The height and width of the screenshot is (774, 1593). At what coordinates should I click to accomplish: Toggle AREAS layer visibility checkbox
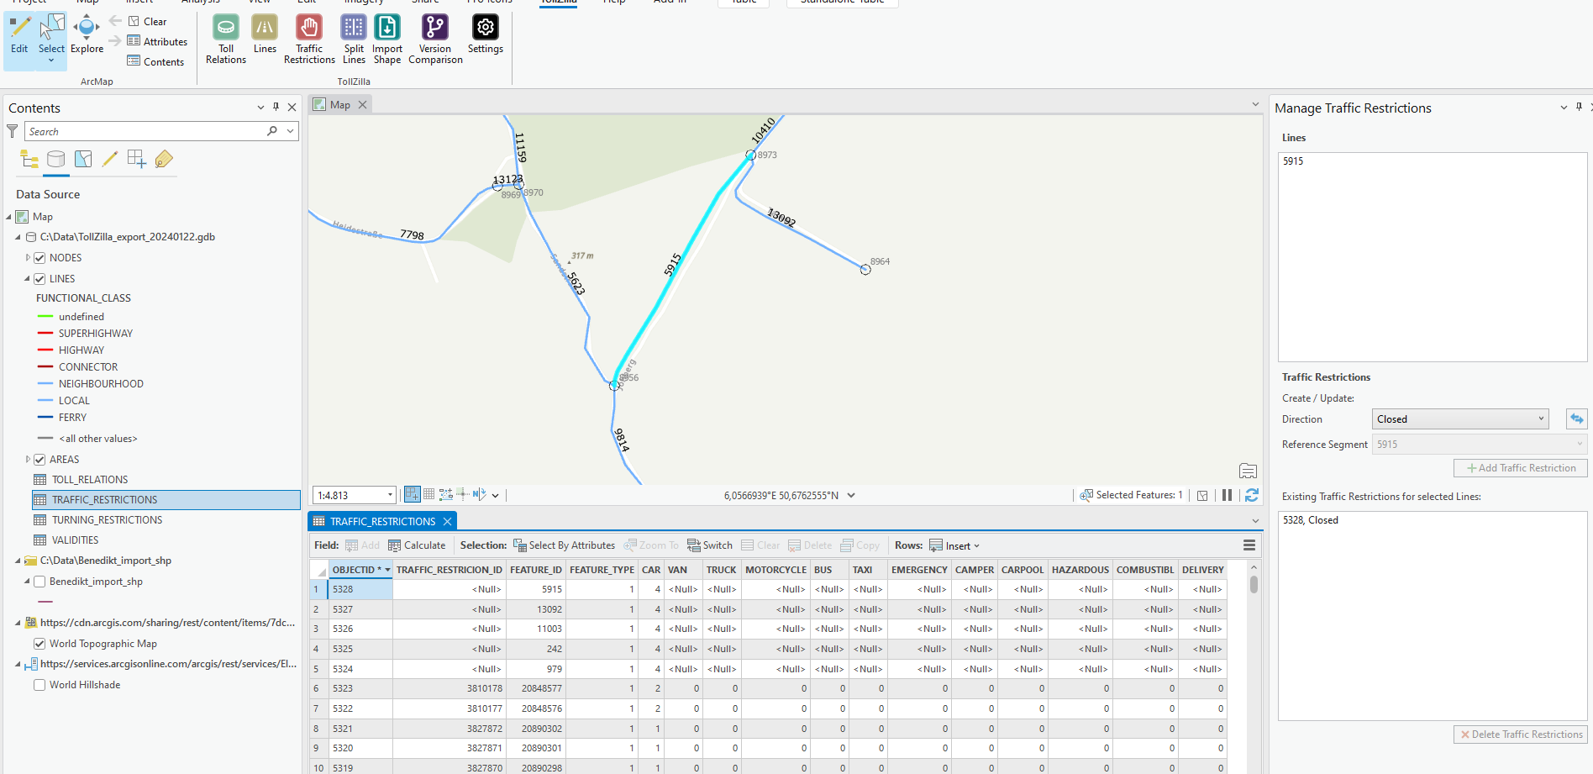point(39,460)
